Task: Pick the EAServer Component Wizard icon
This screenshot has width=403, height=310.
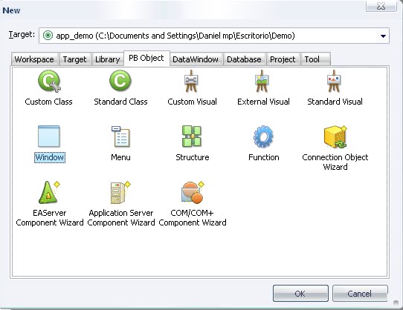Action: [49, 192]
